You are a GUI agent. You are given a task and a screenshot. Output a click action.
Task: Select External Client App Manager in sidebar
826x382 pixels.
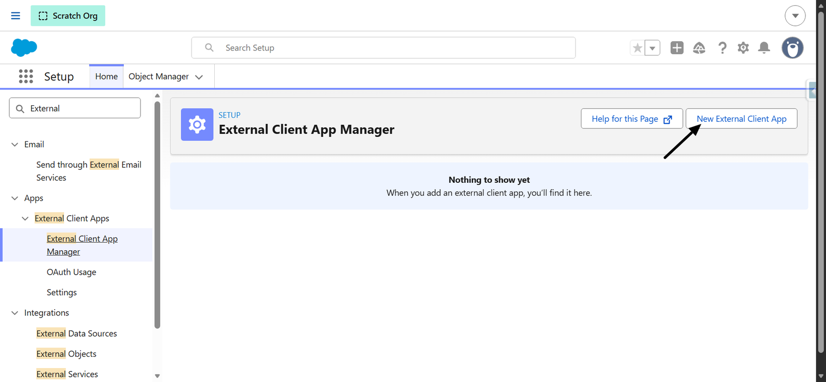pos(82,245)
